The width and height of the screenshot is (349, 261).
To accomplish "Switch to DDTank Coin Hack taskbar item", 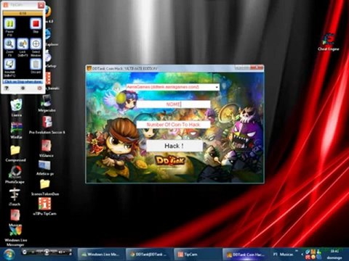I will pyautogui.click(x=245, y=254).
